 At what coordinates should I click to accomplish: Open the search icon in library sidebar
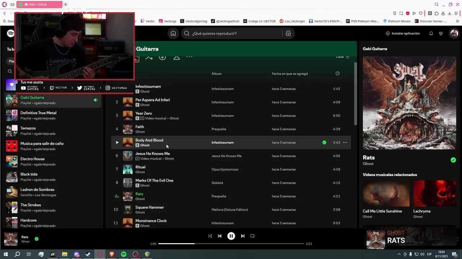tap(10, 71)
